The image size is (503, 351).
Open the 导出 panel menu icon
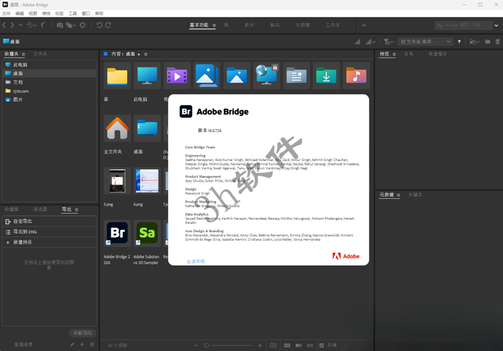pyautogui.click(x=76, y=210)
